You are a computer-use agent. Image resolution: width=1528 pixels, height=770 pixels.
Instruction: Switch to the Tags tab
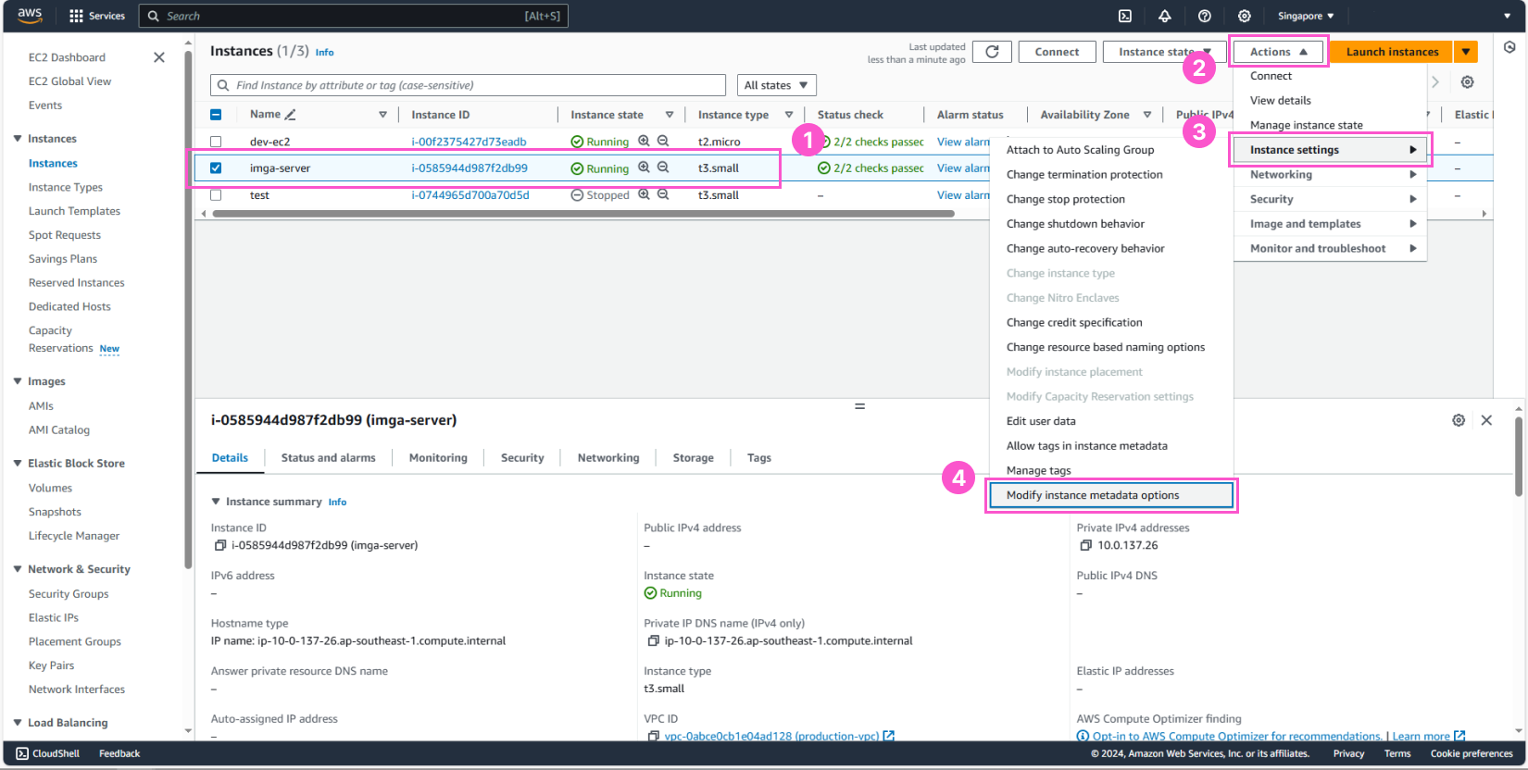(759, 458)
